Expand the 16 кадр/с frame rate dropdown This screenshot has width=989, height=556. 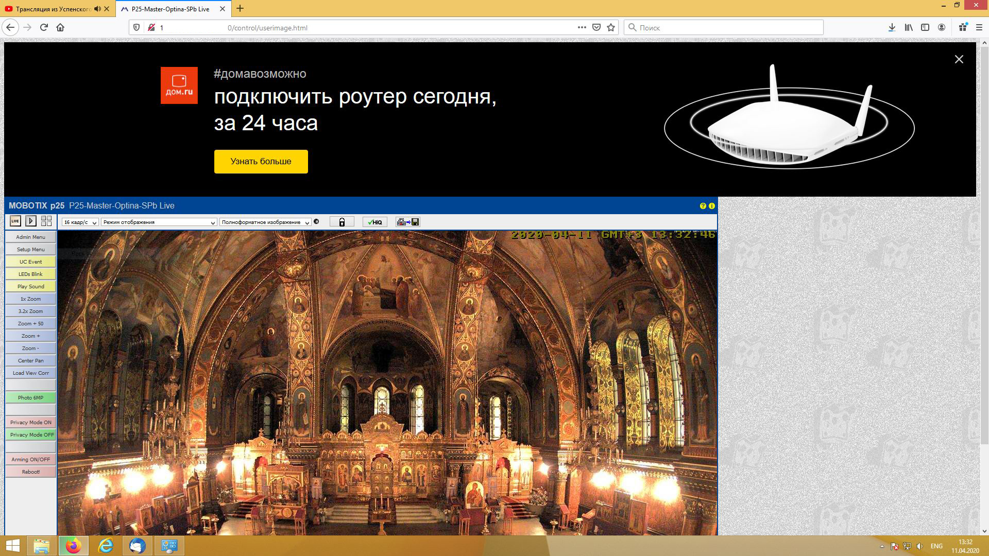(80, 222)
